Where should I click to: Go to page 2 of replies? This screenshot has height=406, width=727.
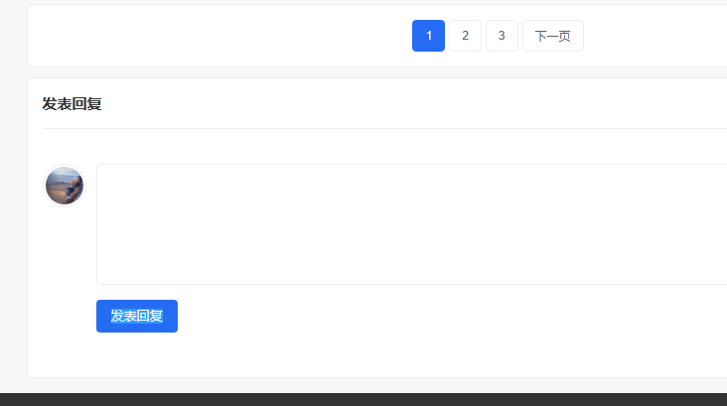[465, 36]
